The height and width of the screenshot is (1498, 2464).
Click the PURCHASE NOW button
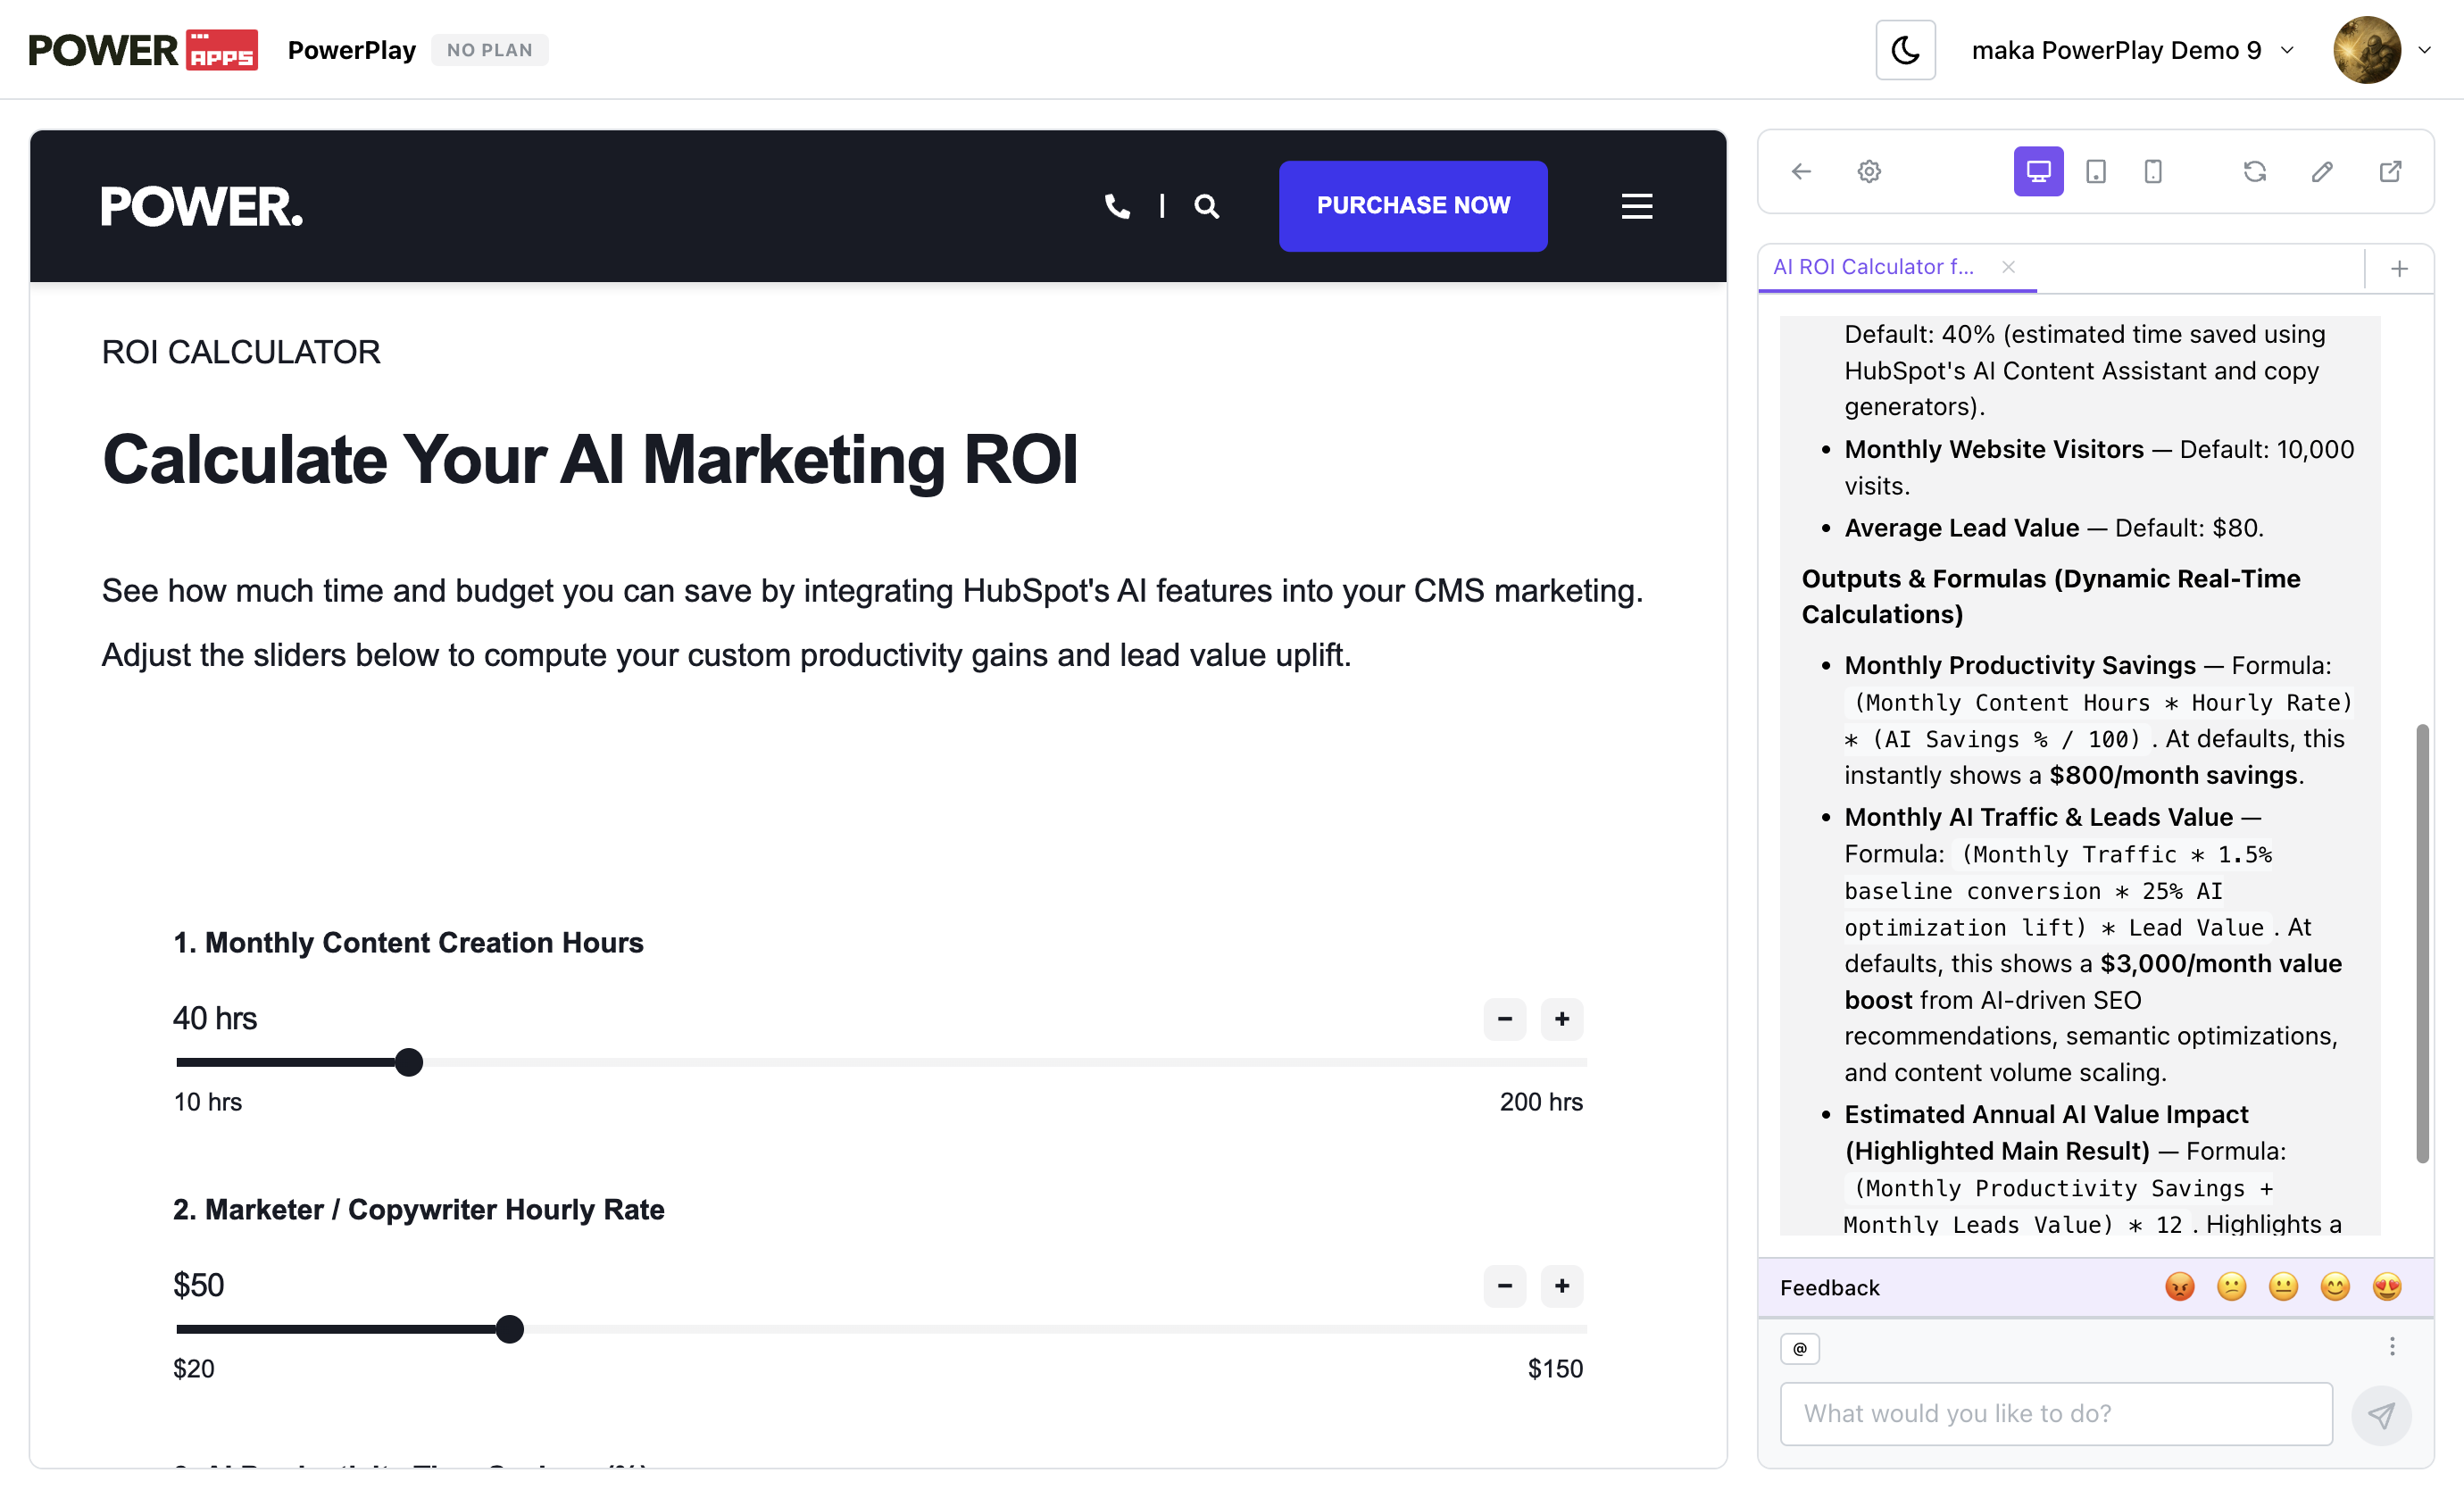coord(1413,205)
